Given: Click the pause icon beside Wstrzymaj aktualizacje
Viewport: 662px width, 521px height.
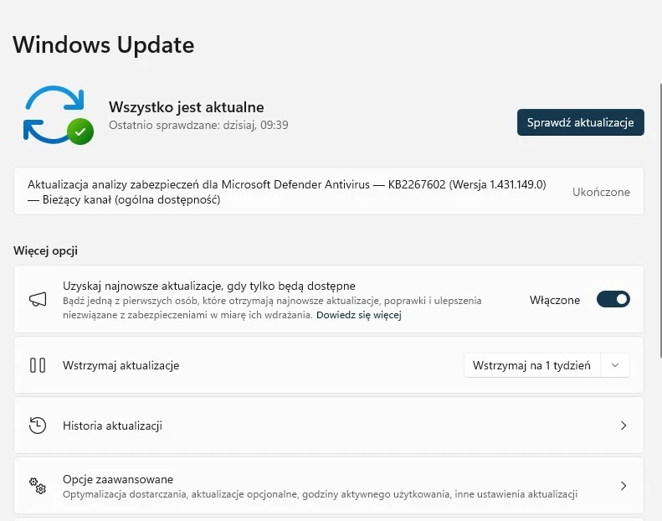Looking at the screenshot, I should click(x=38, y=365).
